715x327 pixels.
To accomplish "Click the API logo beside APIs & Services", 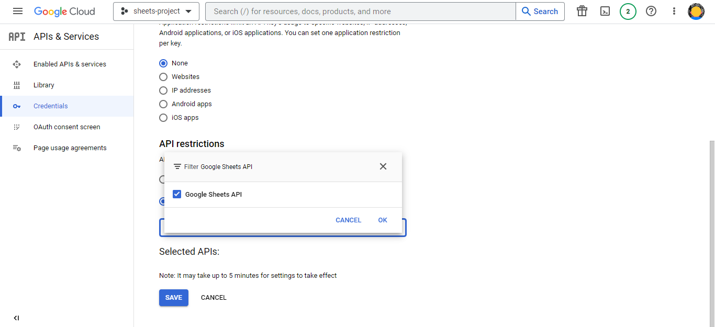I will [x=17, y=37].
